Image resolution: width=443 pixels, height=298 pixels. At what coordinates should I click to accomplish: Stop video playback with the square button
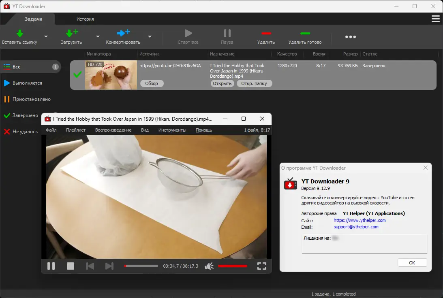tap(71, 266)
